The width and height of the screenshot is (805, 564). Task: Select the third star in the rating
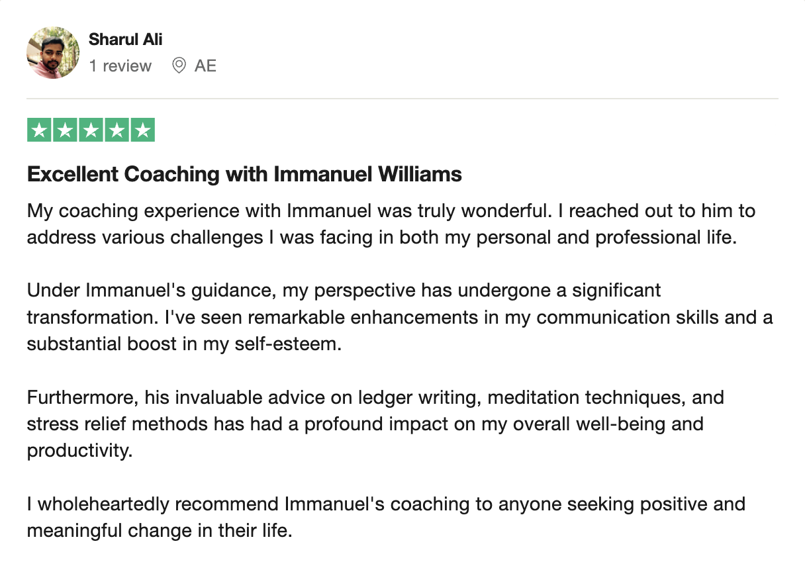click(91, 130)
